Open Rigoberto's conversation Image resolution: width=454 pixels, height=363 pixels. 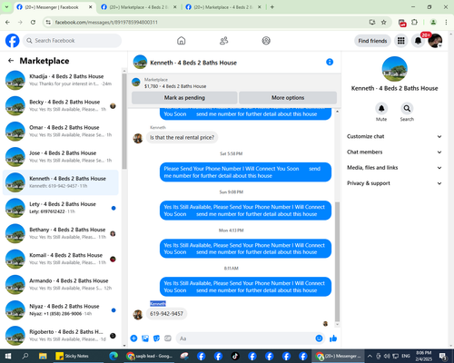61,336
